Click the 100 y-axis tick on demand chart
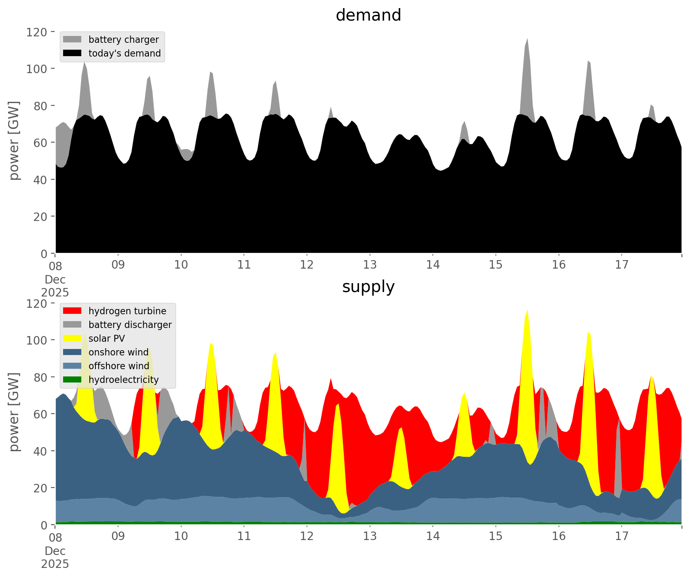 37,69
